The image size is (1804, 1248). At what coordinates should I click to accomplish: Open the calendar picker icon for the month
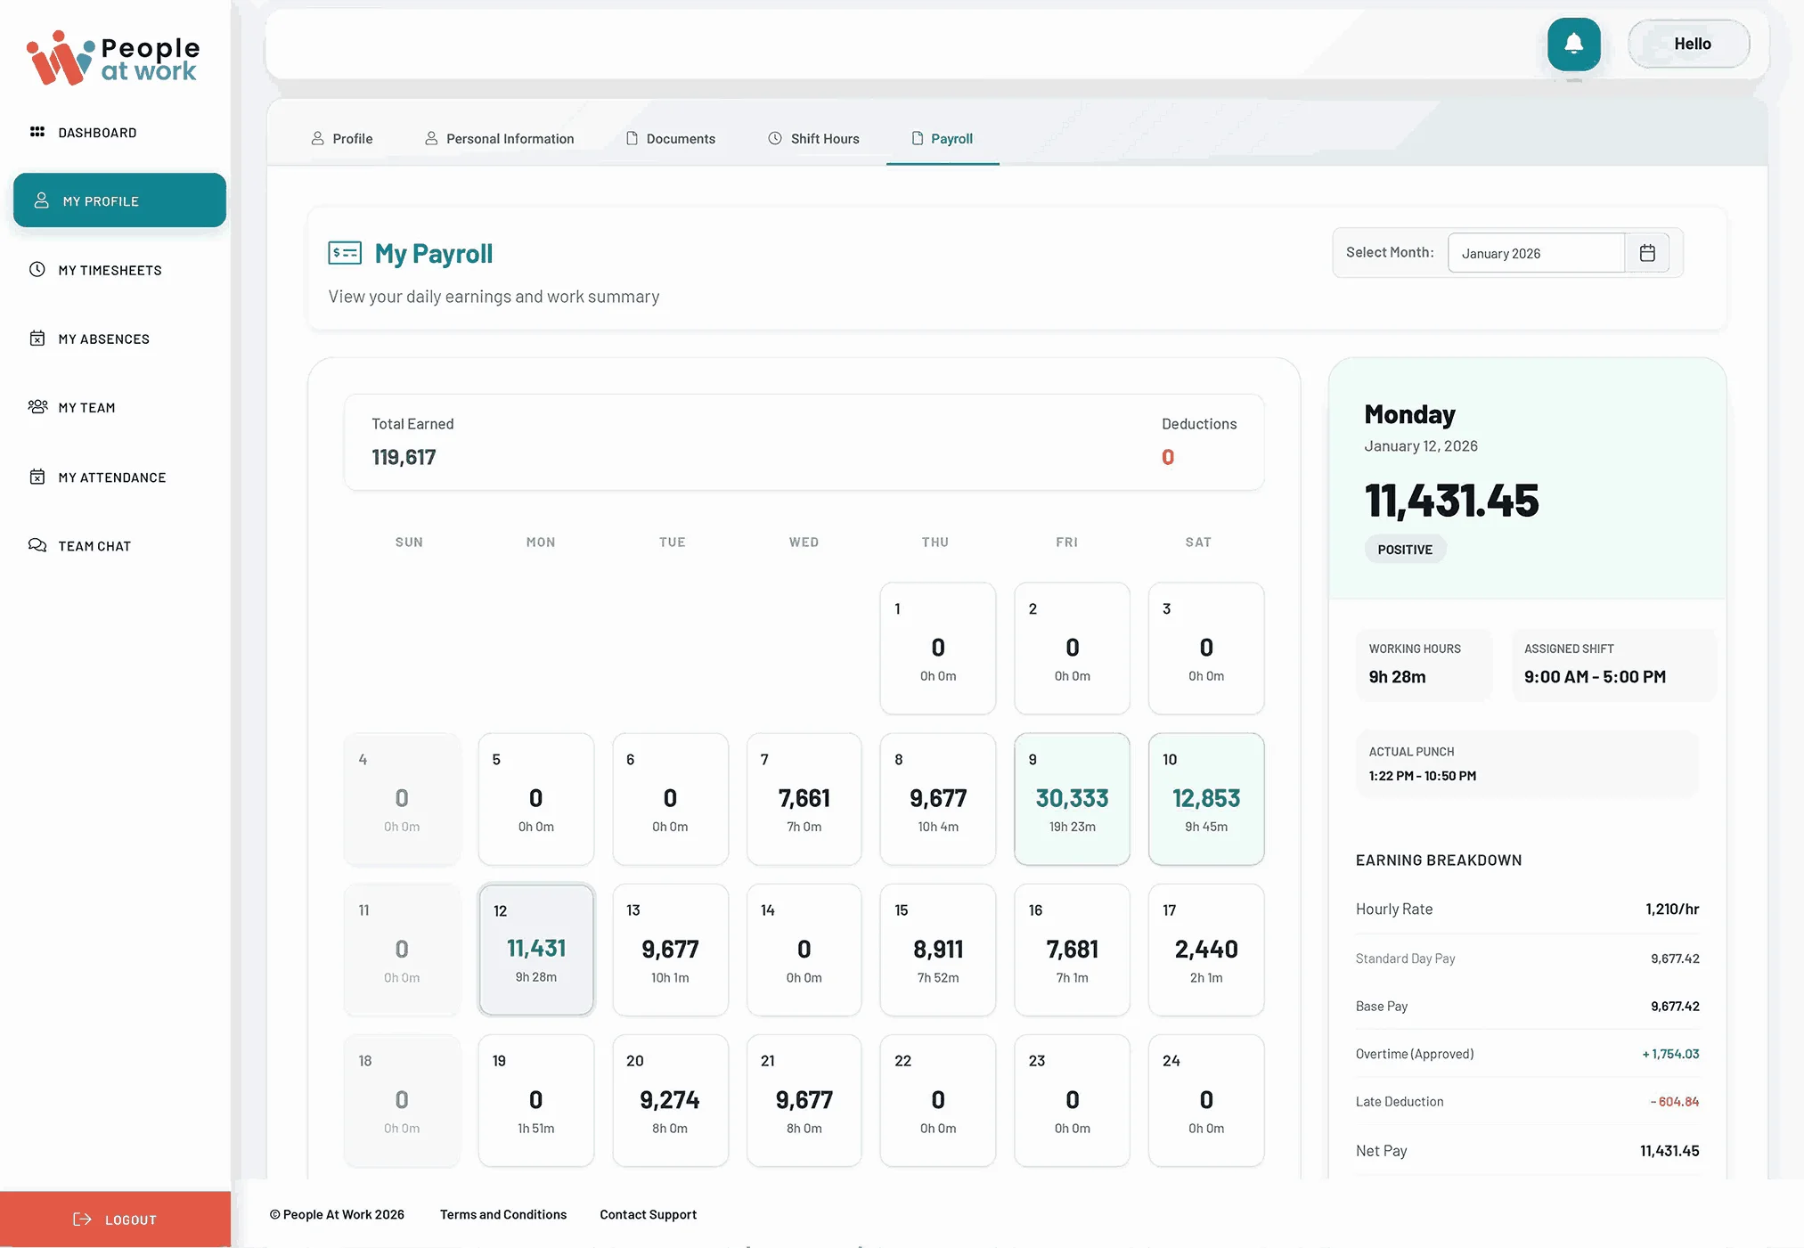pos(1647,253)
